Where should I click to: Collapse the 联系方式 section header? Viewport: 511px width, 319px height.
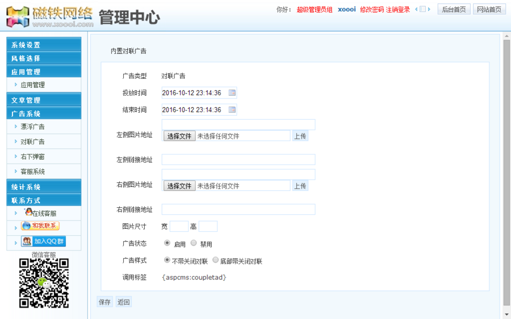[44, 199]
